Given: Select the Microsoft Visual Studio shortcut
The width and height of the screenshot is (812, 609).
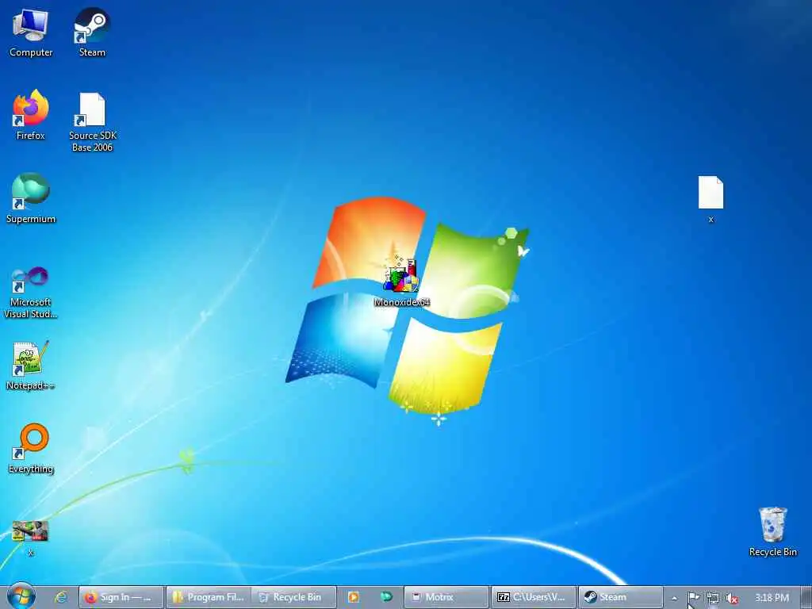Looking at the screenshot, I should tap(31, 293).
